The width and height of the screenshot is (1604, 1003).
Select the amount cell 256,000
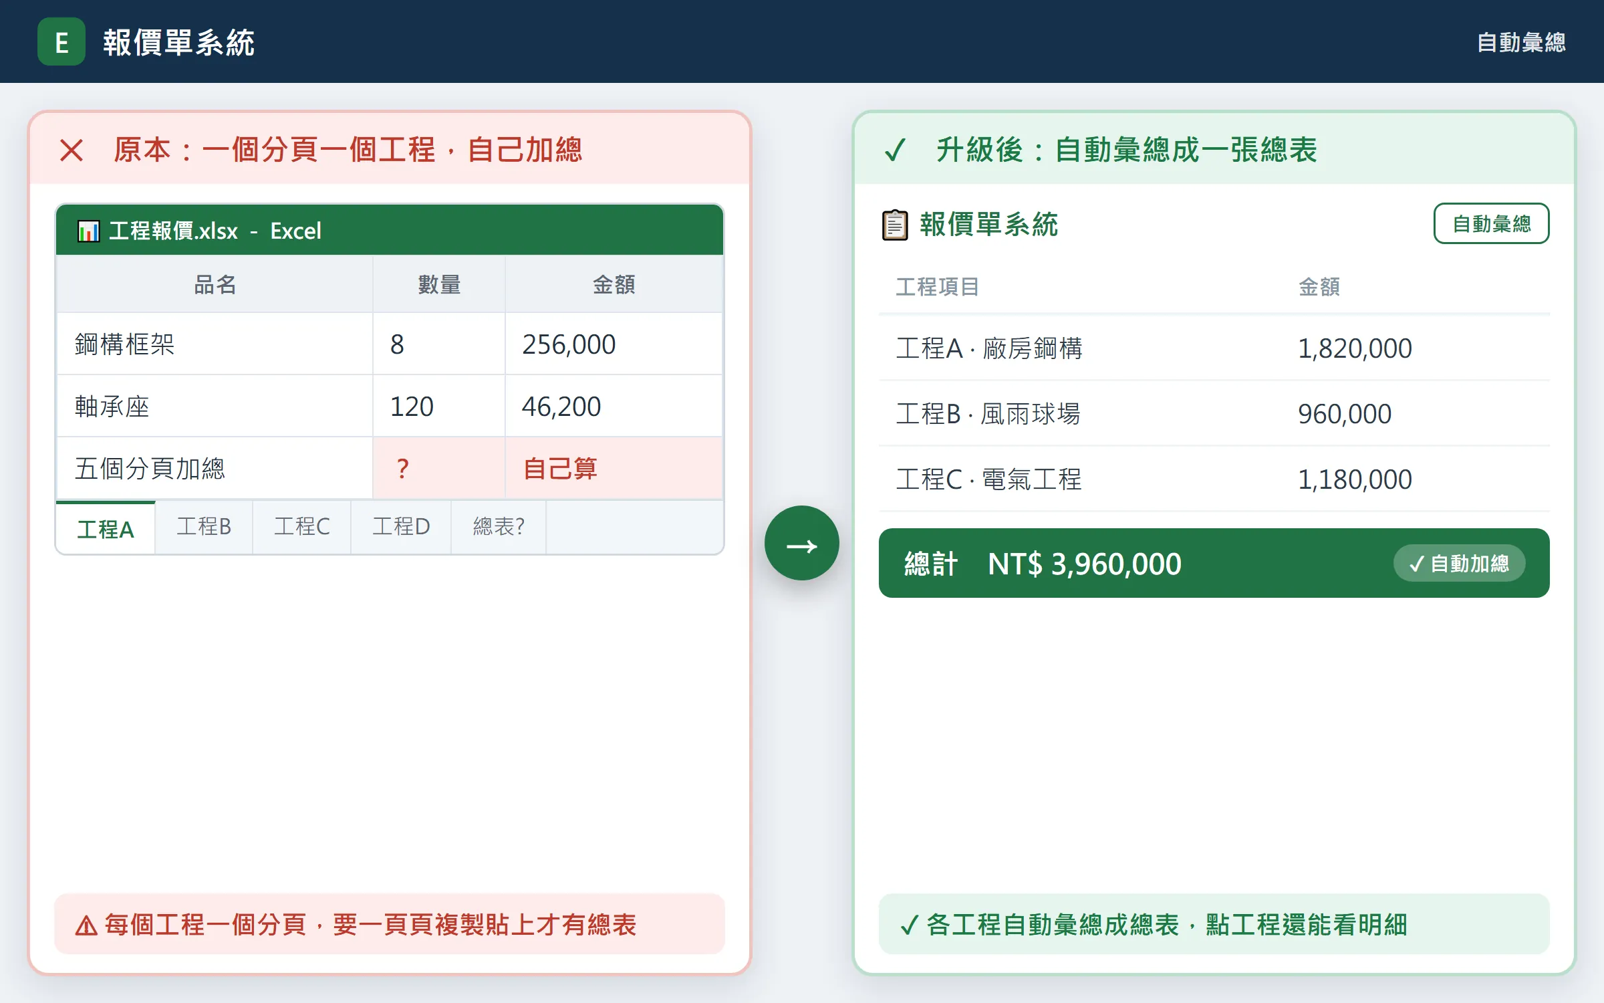click(614, 344)
